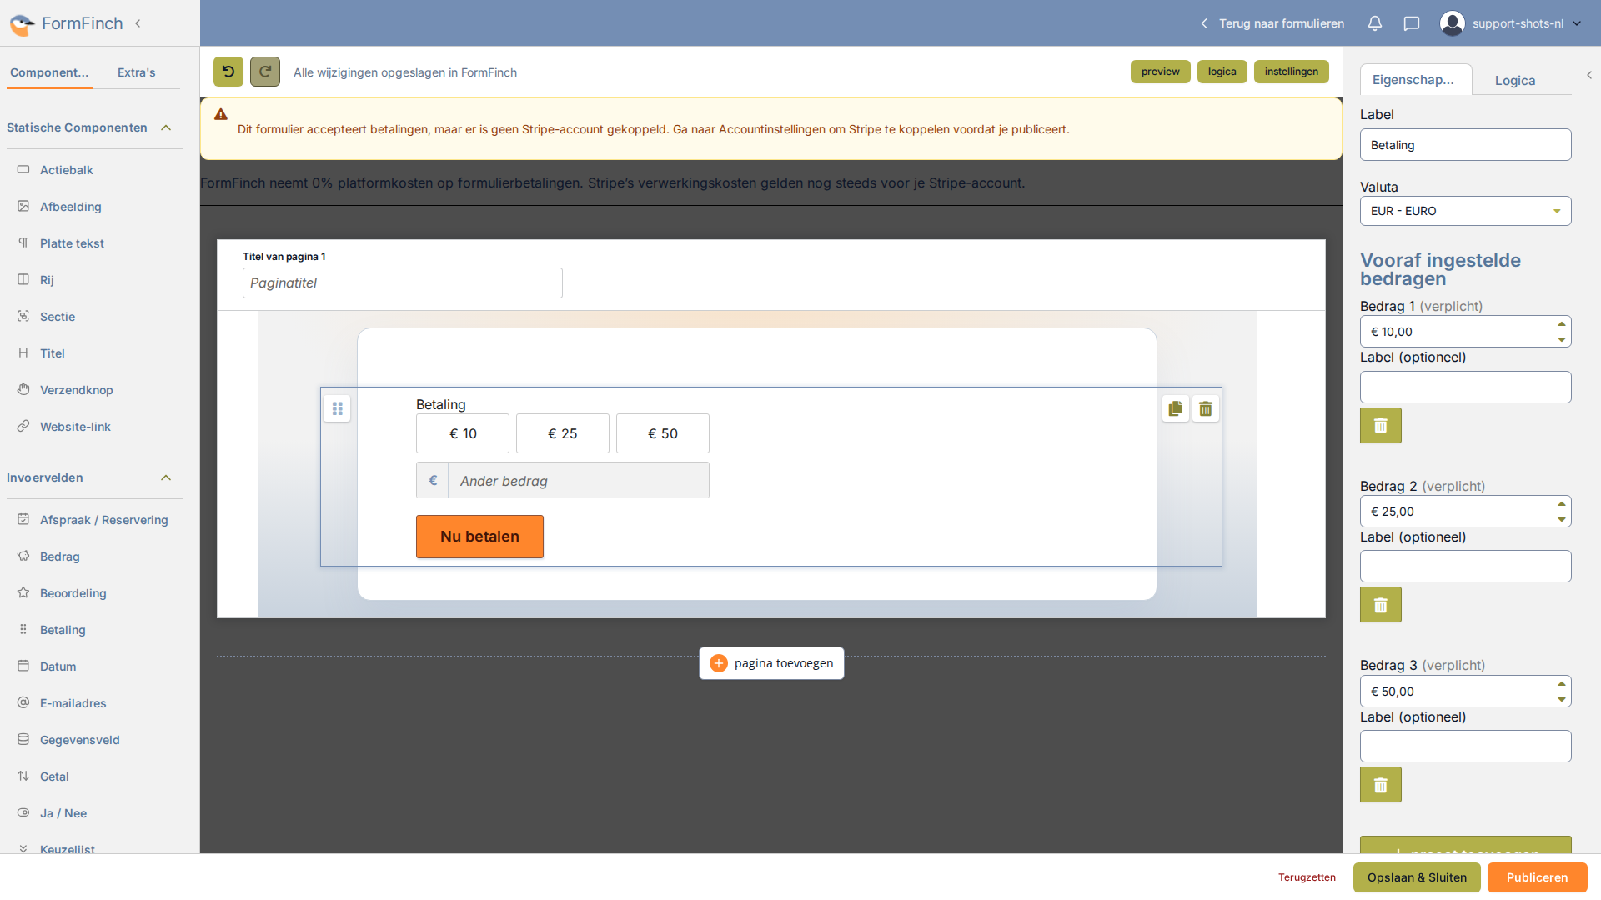Click the Publiceren button
Viewport: 1601px width, 900px height.
point(1537,877)
